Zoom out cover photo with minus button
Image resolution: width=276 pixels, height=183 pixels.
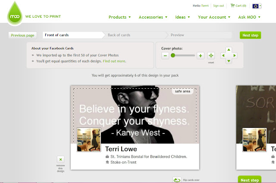(165, 56)
